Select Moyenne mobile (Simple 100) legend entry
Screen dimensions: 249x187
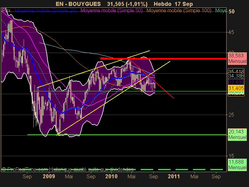[x=179, y=11]
